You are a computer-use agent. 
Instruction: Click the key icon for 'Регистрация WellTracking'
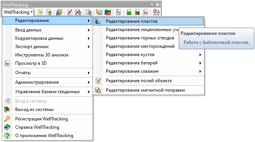click(x=7, y=119)
